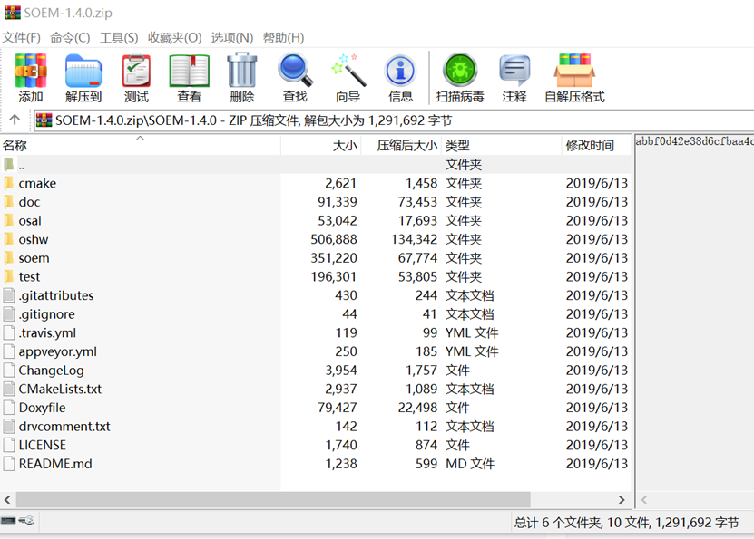Select the appveyor.yml file name
Image resolution: width=754 pixels, height=539 pixels.
(x=58, y=351)
